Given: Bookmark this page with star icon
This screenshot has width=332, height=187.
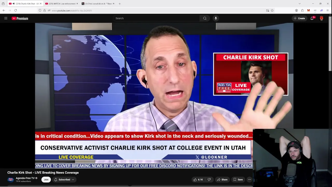Looking at the screenshot, I should (x=272, y=10).
